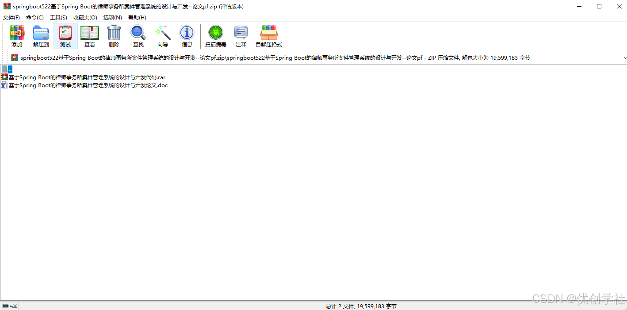This screenshot has height=310, width=627.
Task: Click the archive path field
Action: [318, 57]
